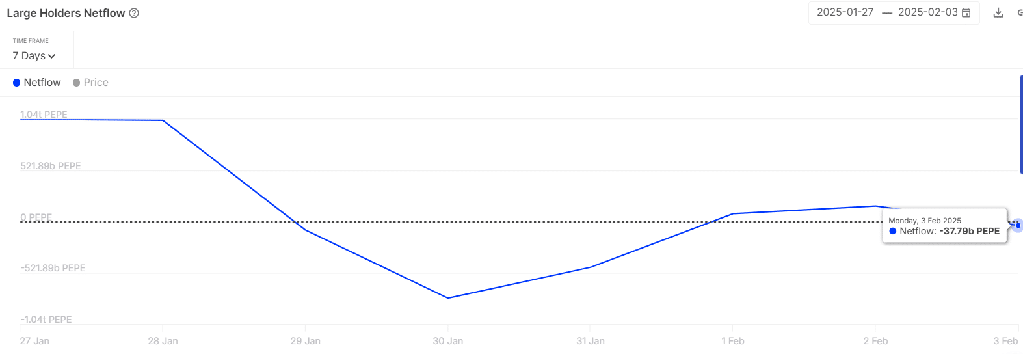Expand the 7 Days time frame dropdown
The height and width of the screenshot is (354, 1023).
pos(33,56)
